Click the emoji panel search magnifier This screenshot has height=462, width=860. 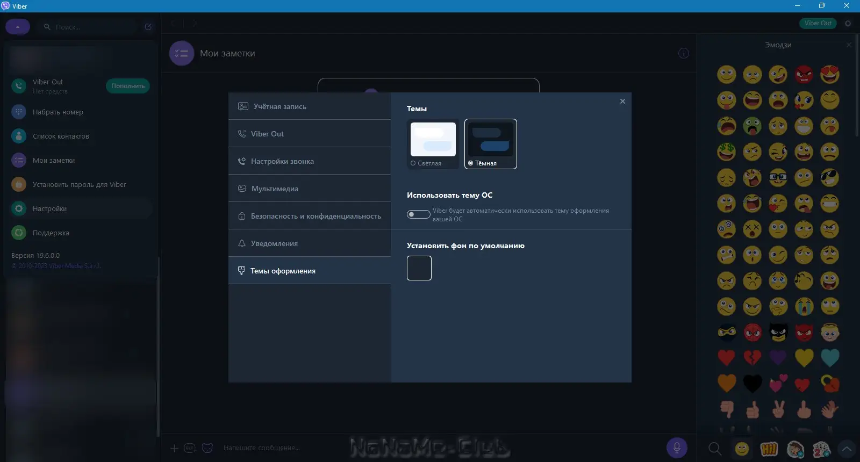(715, 449)
